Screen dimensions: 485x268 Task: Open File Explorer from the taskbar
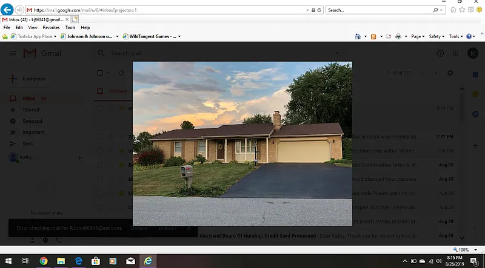click(61, 261)
